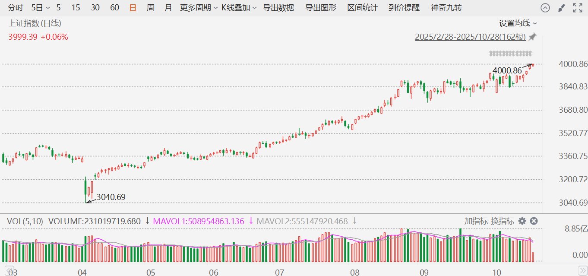Switch to weekly (周) K-line period
Image resolution: width=588 pixels, height=276 pixels.
tap(150, 8)
